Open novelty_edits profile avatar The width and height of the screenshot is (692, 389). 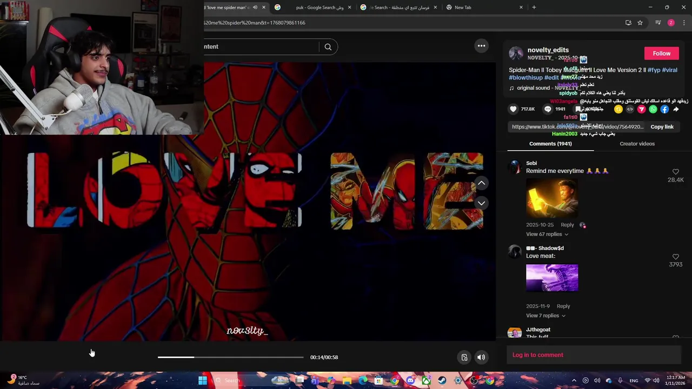(x=516, y=53)
